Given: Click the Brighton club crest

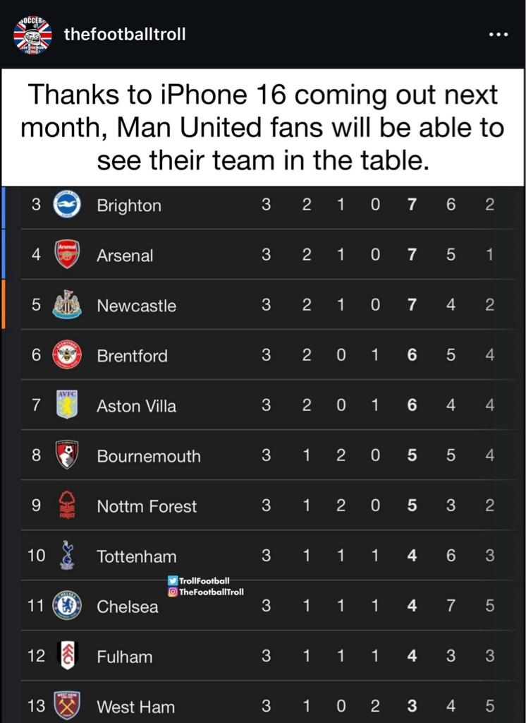Looking at the screenshot, I should point(67,205).
